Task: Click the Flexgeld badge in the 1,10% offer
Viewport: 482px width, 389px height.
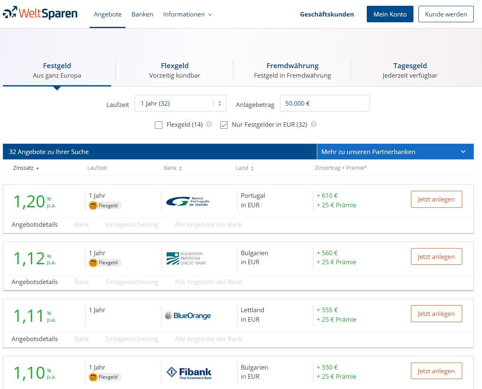Action: click(105, 377)
